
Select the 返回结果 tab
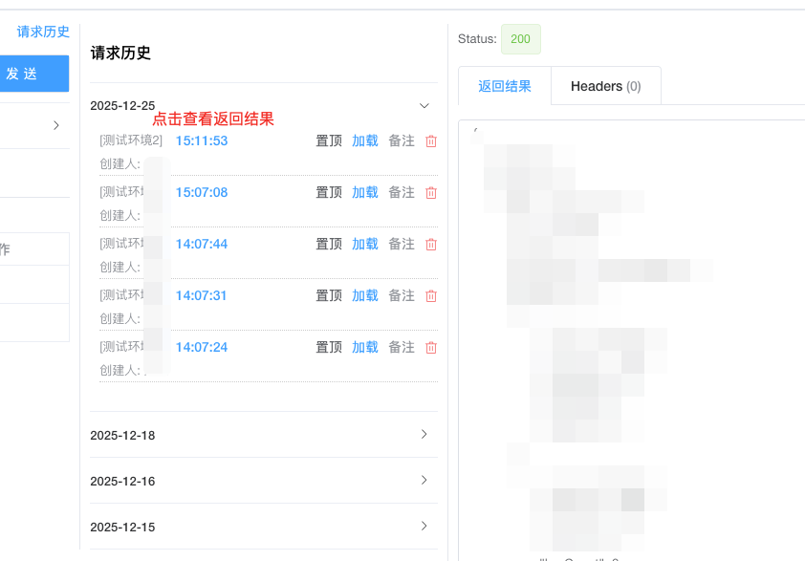click(505, 86)
